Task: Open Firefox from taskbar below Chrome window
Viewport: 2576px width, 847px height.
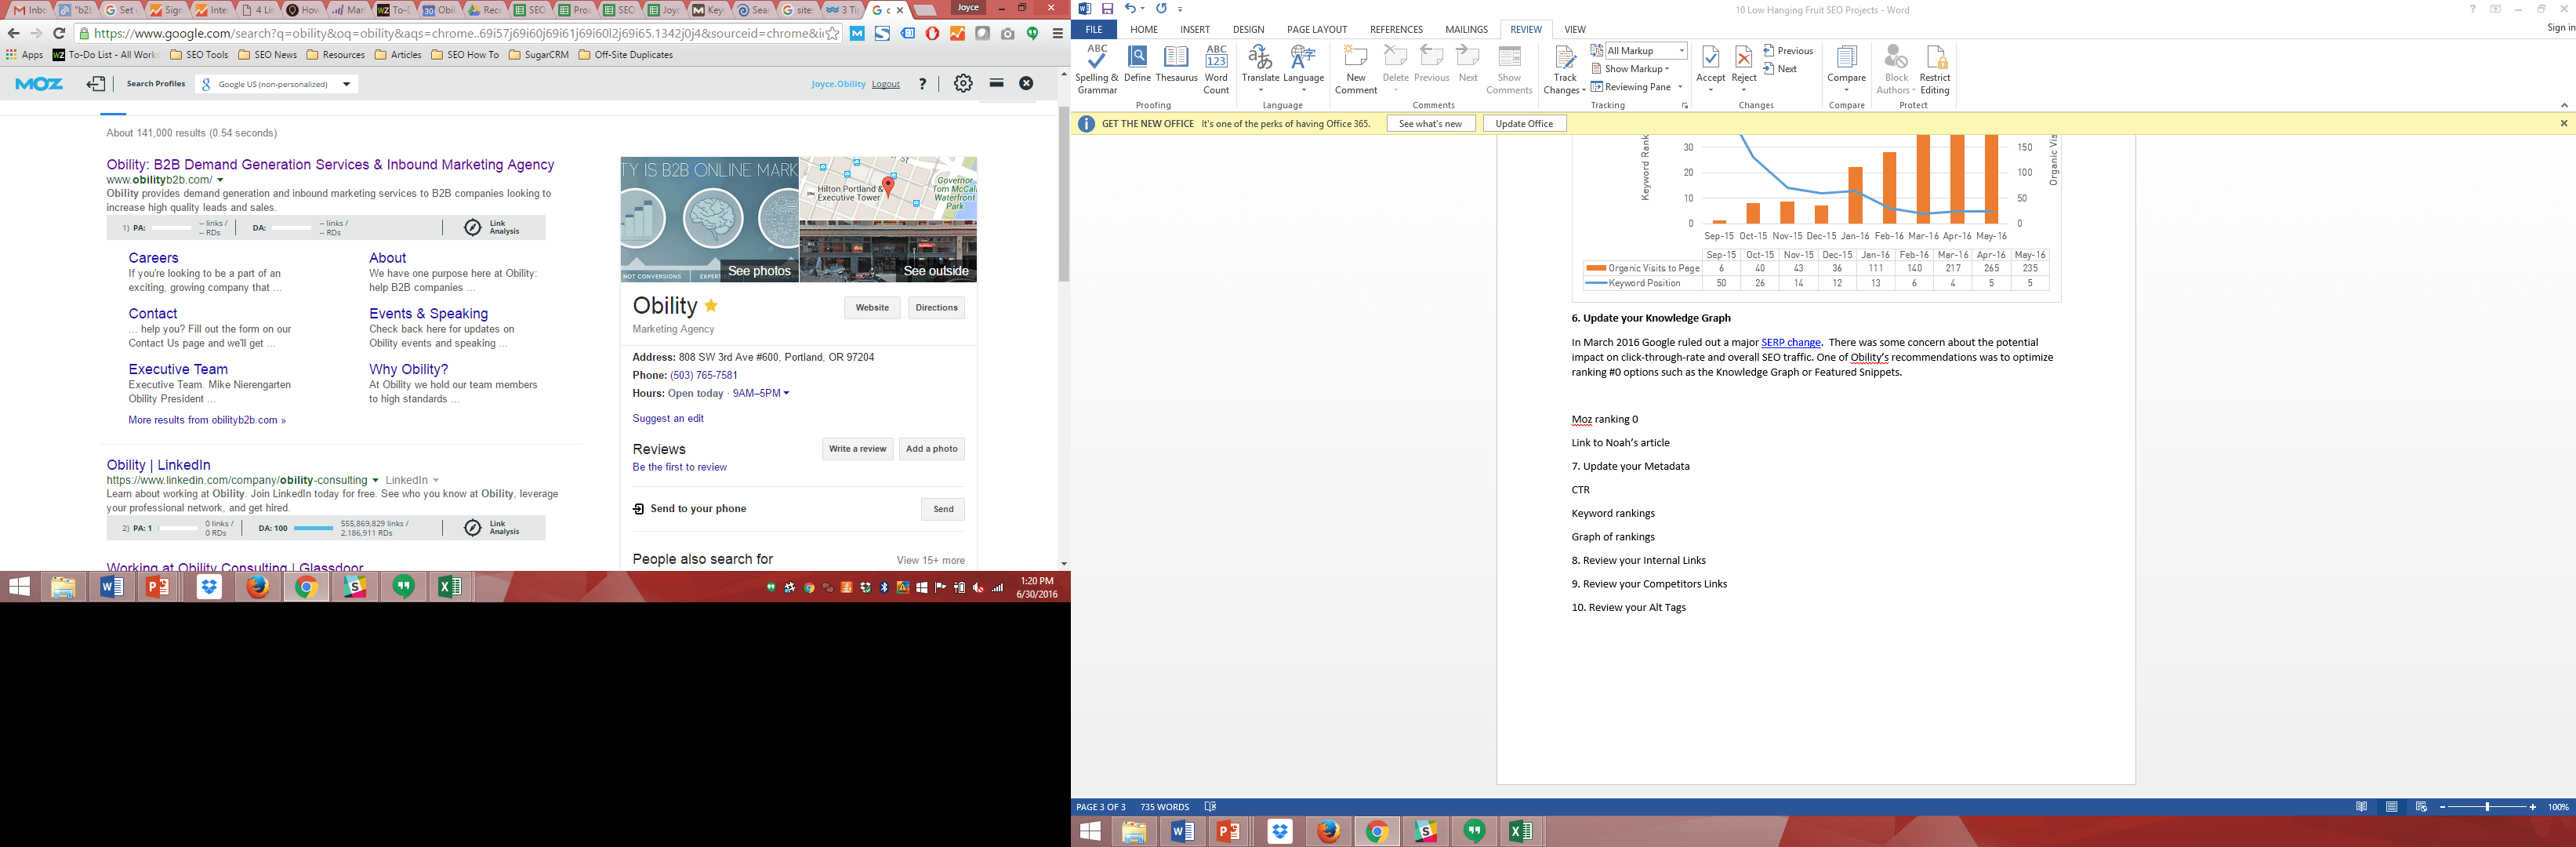Action: click(x=258, y=586)
